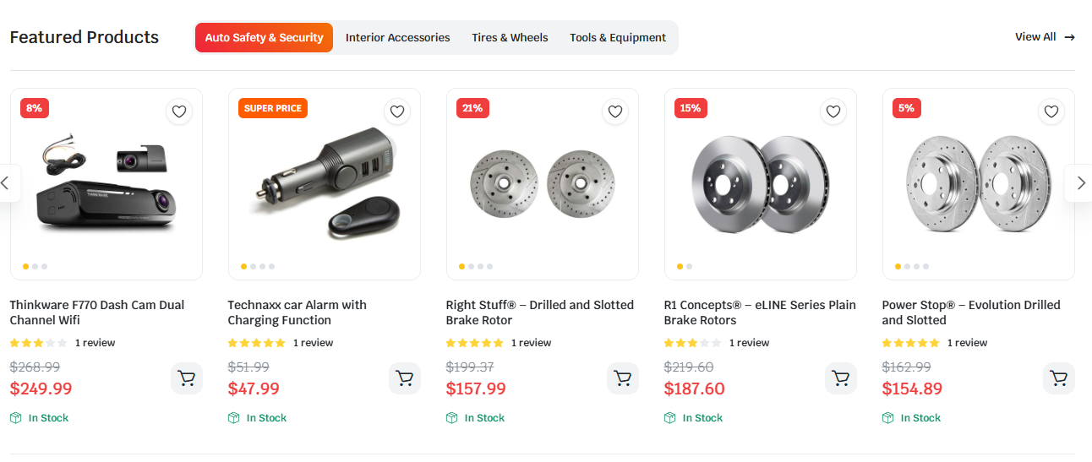Add Right Stuff brake rotor to cart
Screen dimensions: 1092x462
coord(623,378)
